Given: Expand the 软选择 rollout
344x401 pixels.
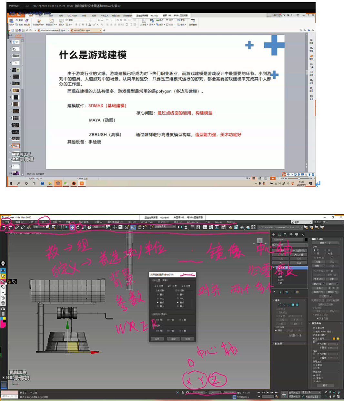Looking at the screenshot, I should 290,344.
